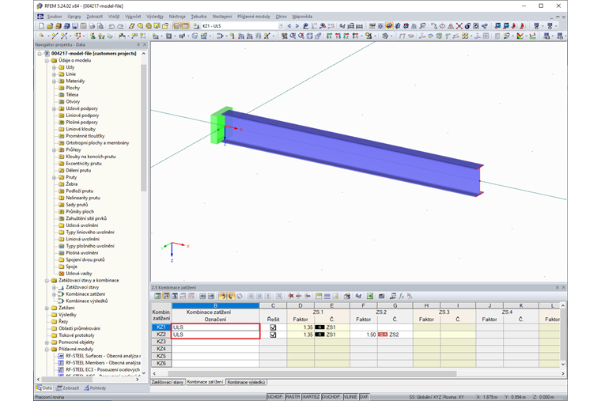601x401 pixels.
Task: Open the Výpočet menu
Action: [x=133, y=17]
